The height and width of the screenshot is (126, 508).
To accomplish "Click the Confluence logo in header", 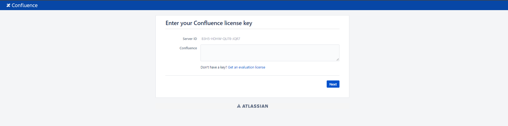I will point(22,5).
